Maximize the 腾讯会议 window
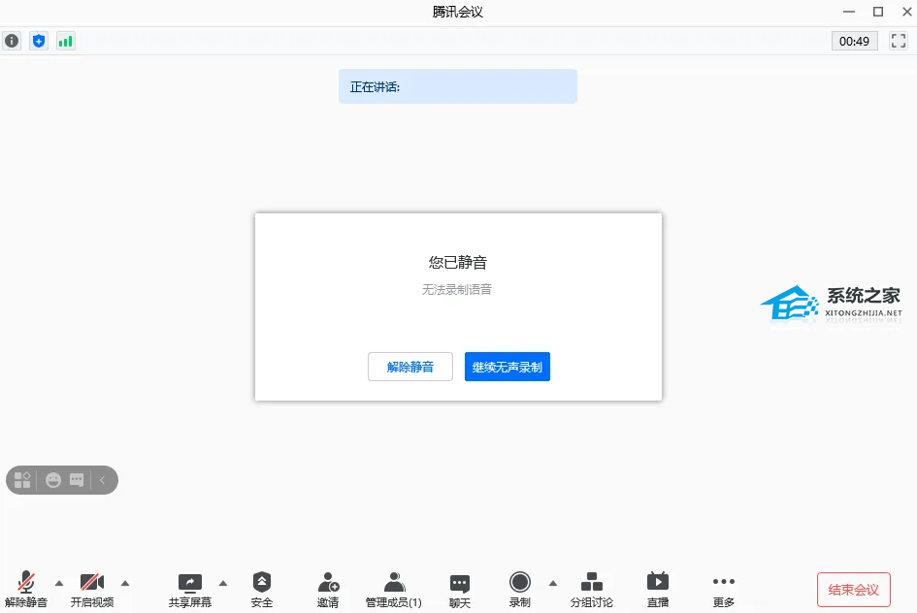 click(878, 12)
